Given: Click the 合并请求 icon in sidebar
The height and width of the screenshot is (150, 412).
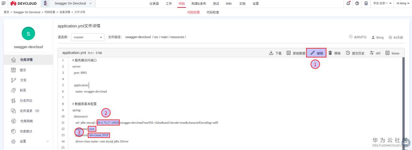Looking at the screenshot, I should click(x=13, y=111).
